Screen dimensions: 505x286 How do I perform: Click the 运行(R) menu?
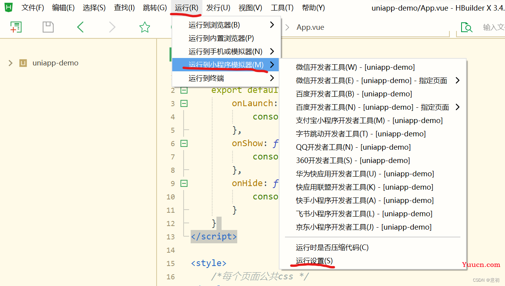187,8
